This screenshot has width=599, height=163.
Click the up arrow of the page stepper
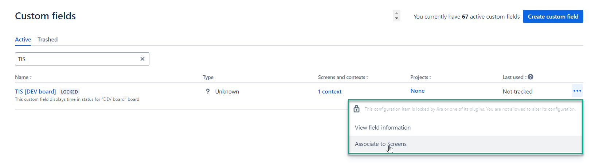(396, 13)
